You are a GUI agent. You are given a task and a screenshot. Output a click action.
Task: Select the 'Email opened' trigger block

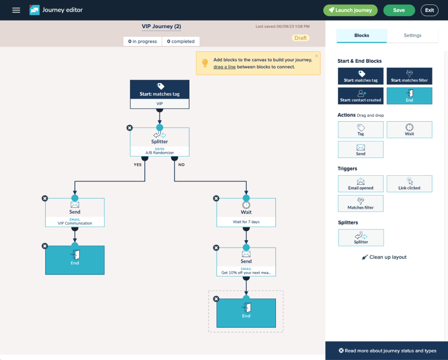[361, 184]
